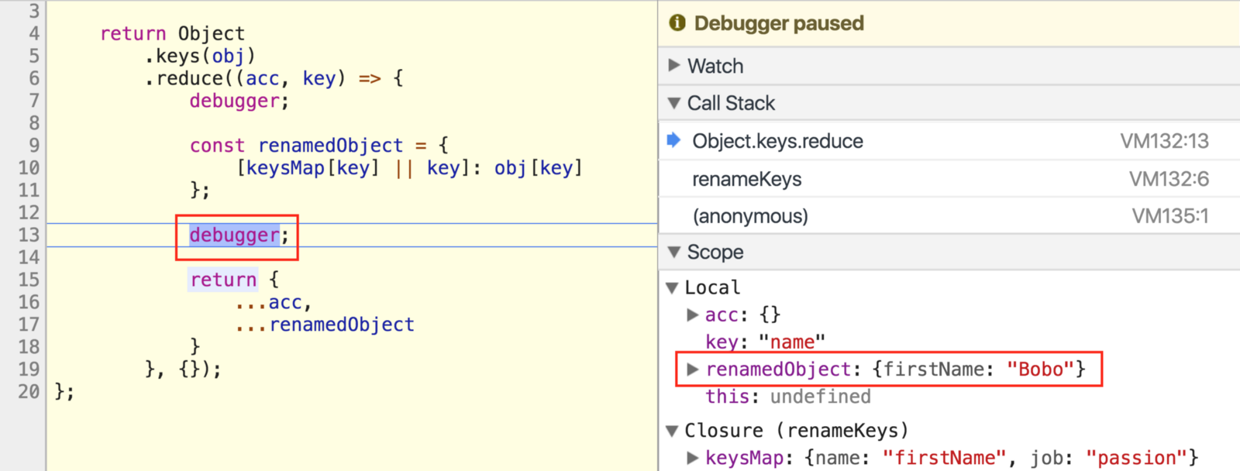Click the "Bobo" value in renamedObject

(1040, 370)
